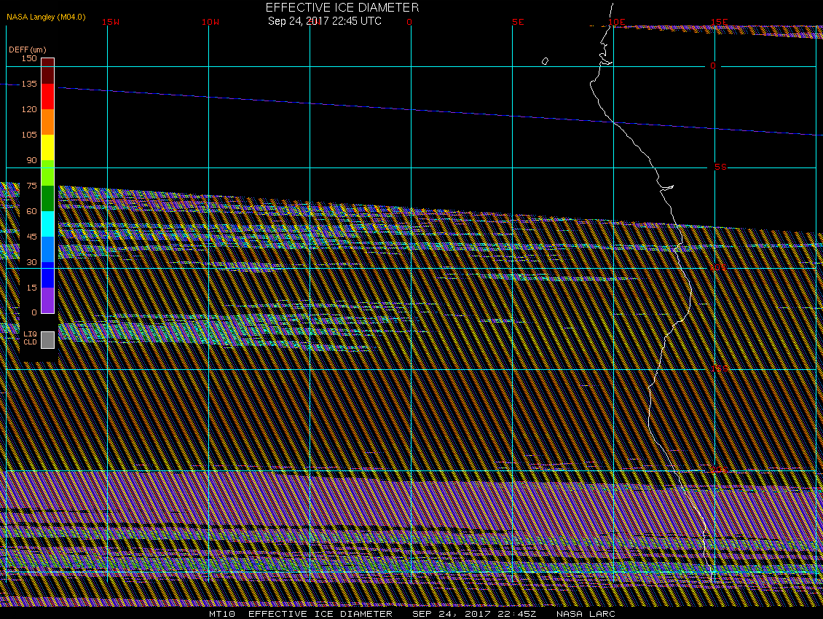Select the "45" color scale value

pos(31,237)
